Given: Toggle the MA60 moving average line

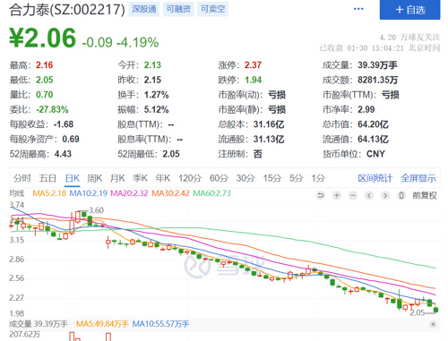Looking at the screenshot, I should (211, 193).
